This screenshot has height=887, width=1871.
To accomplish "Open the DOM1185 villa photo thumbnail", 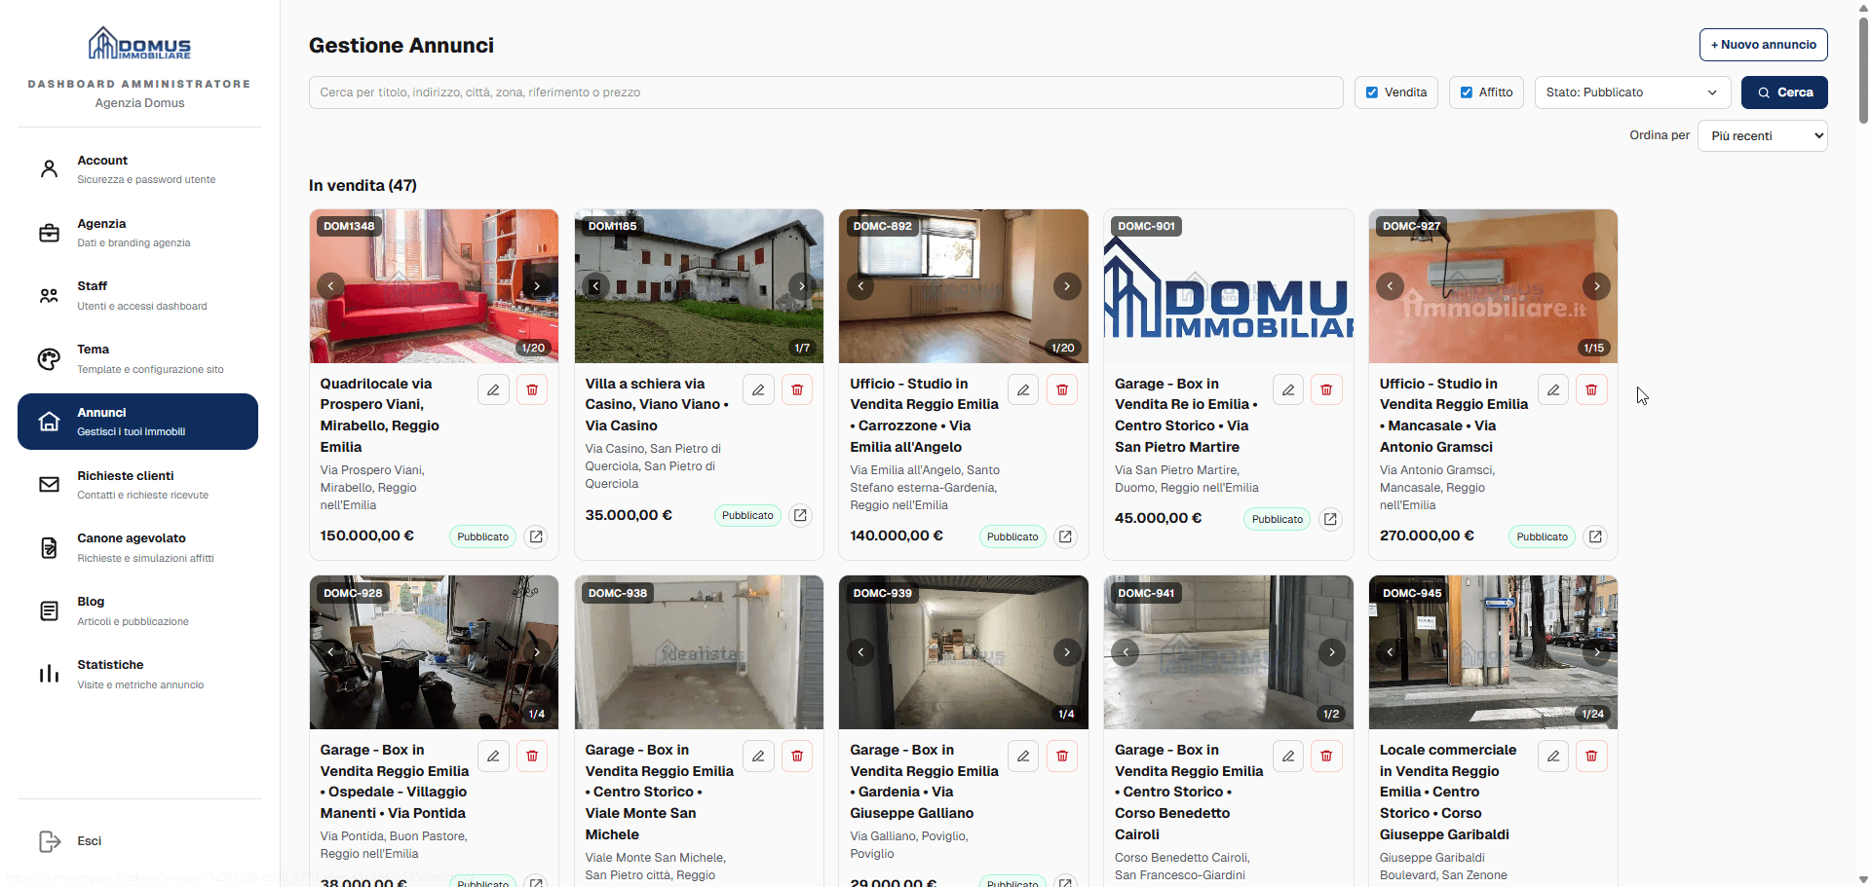I will 699,286.
